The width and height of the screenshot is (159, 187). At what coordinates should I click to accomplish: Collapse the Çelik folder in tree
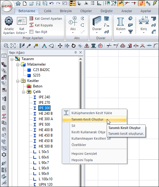[x=23, y=92]
